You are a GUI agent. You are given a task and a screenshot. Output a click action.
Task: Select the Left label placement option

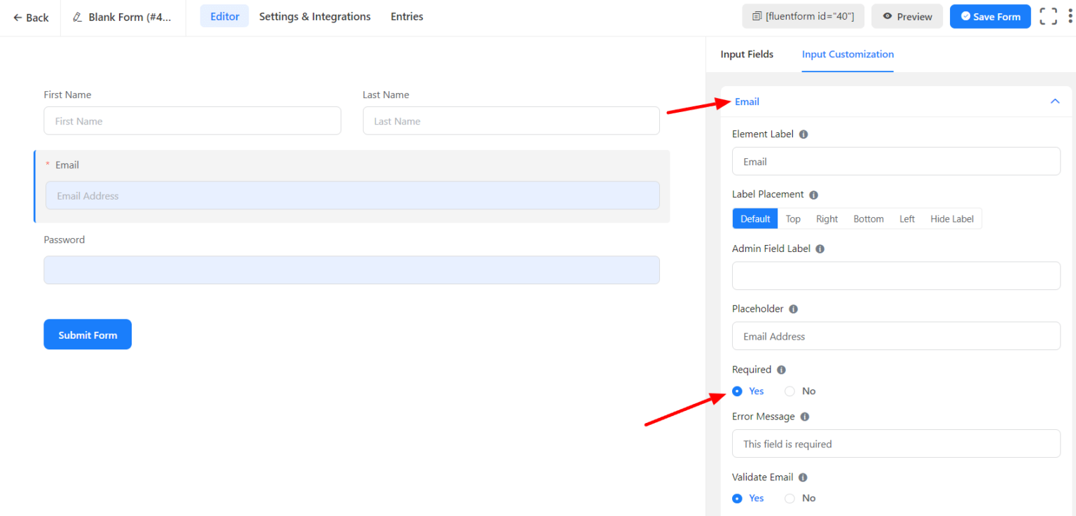coord(906,218)
